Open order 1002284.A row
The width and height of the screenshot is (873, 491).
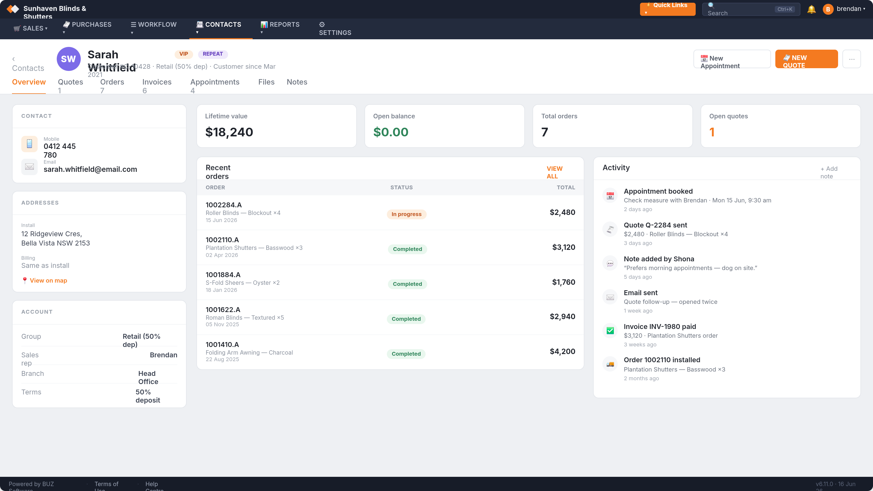390,212
